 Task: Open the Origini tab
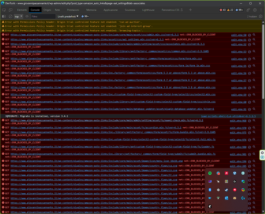point(47,10)
